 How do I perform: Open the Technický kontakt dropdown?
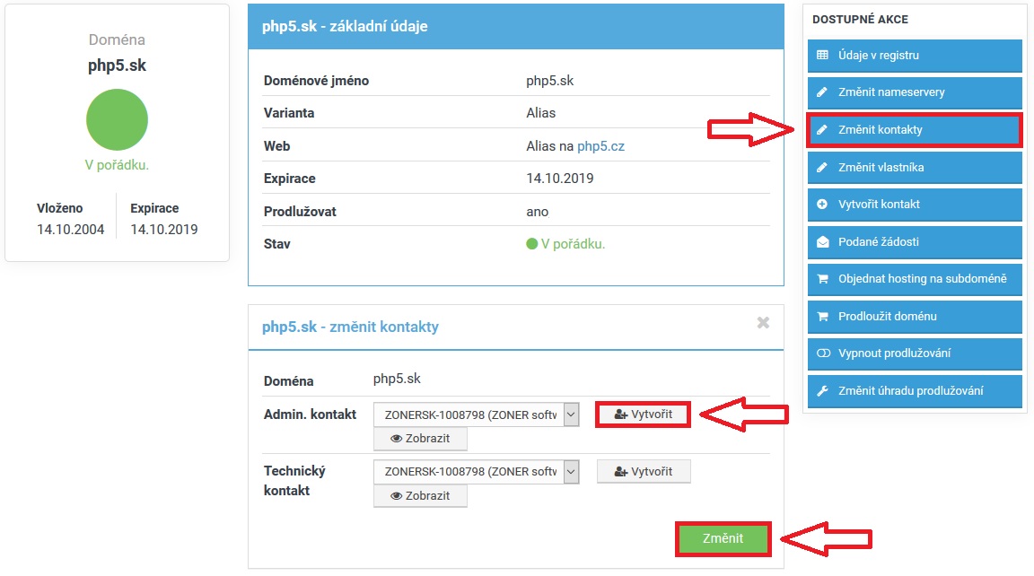470,472
